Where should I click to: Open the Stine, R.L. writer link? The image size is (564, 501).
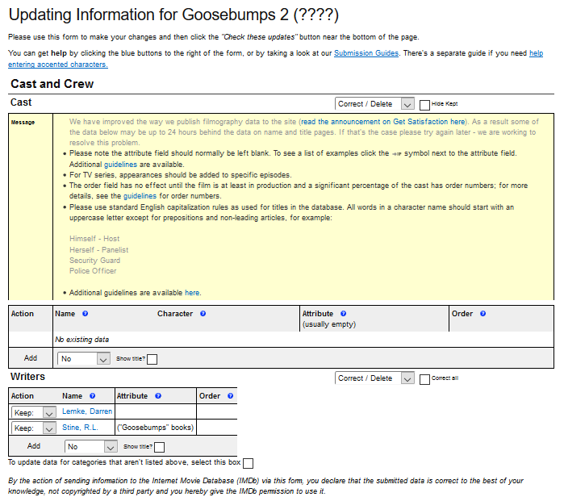tap(80, 428)
